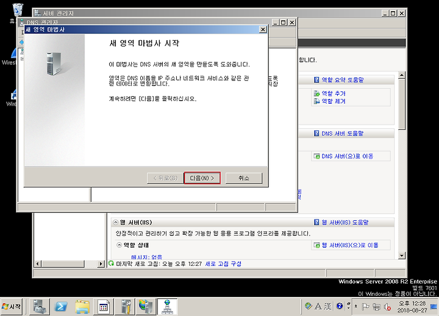Click scroll-down arrow in Server Manager pane
Viewport: 439px width, 316px height.
pos(402,256)
